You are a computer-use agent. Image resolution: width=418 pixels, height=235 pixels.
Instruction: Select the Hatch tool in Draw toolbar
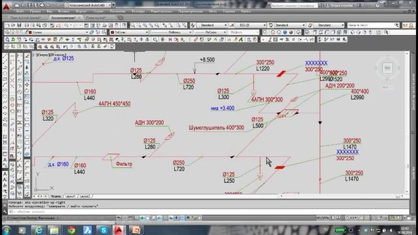(x=5, y=136)
